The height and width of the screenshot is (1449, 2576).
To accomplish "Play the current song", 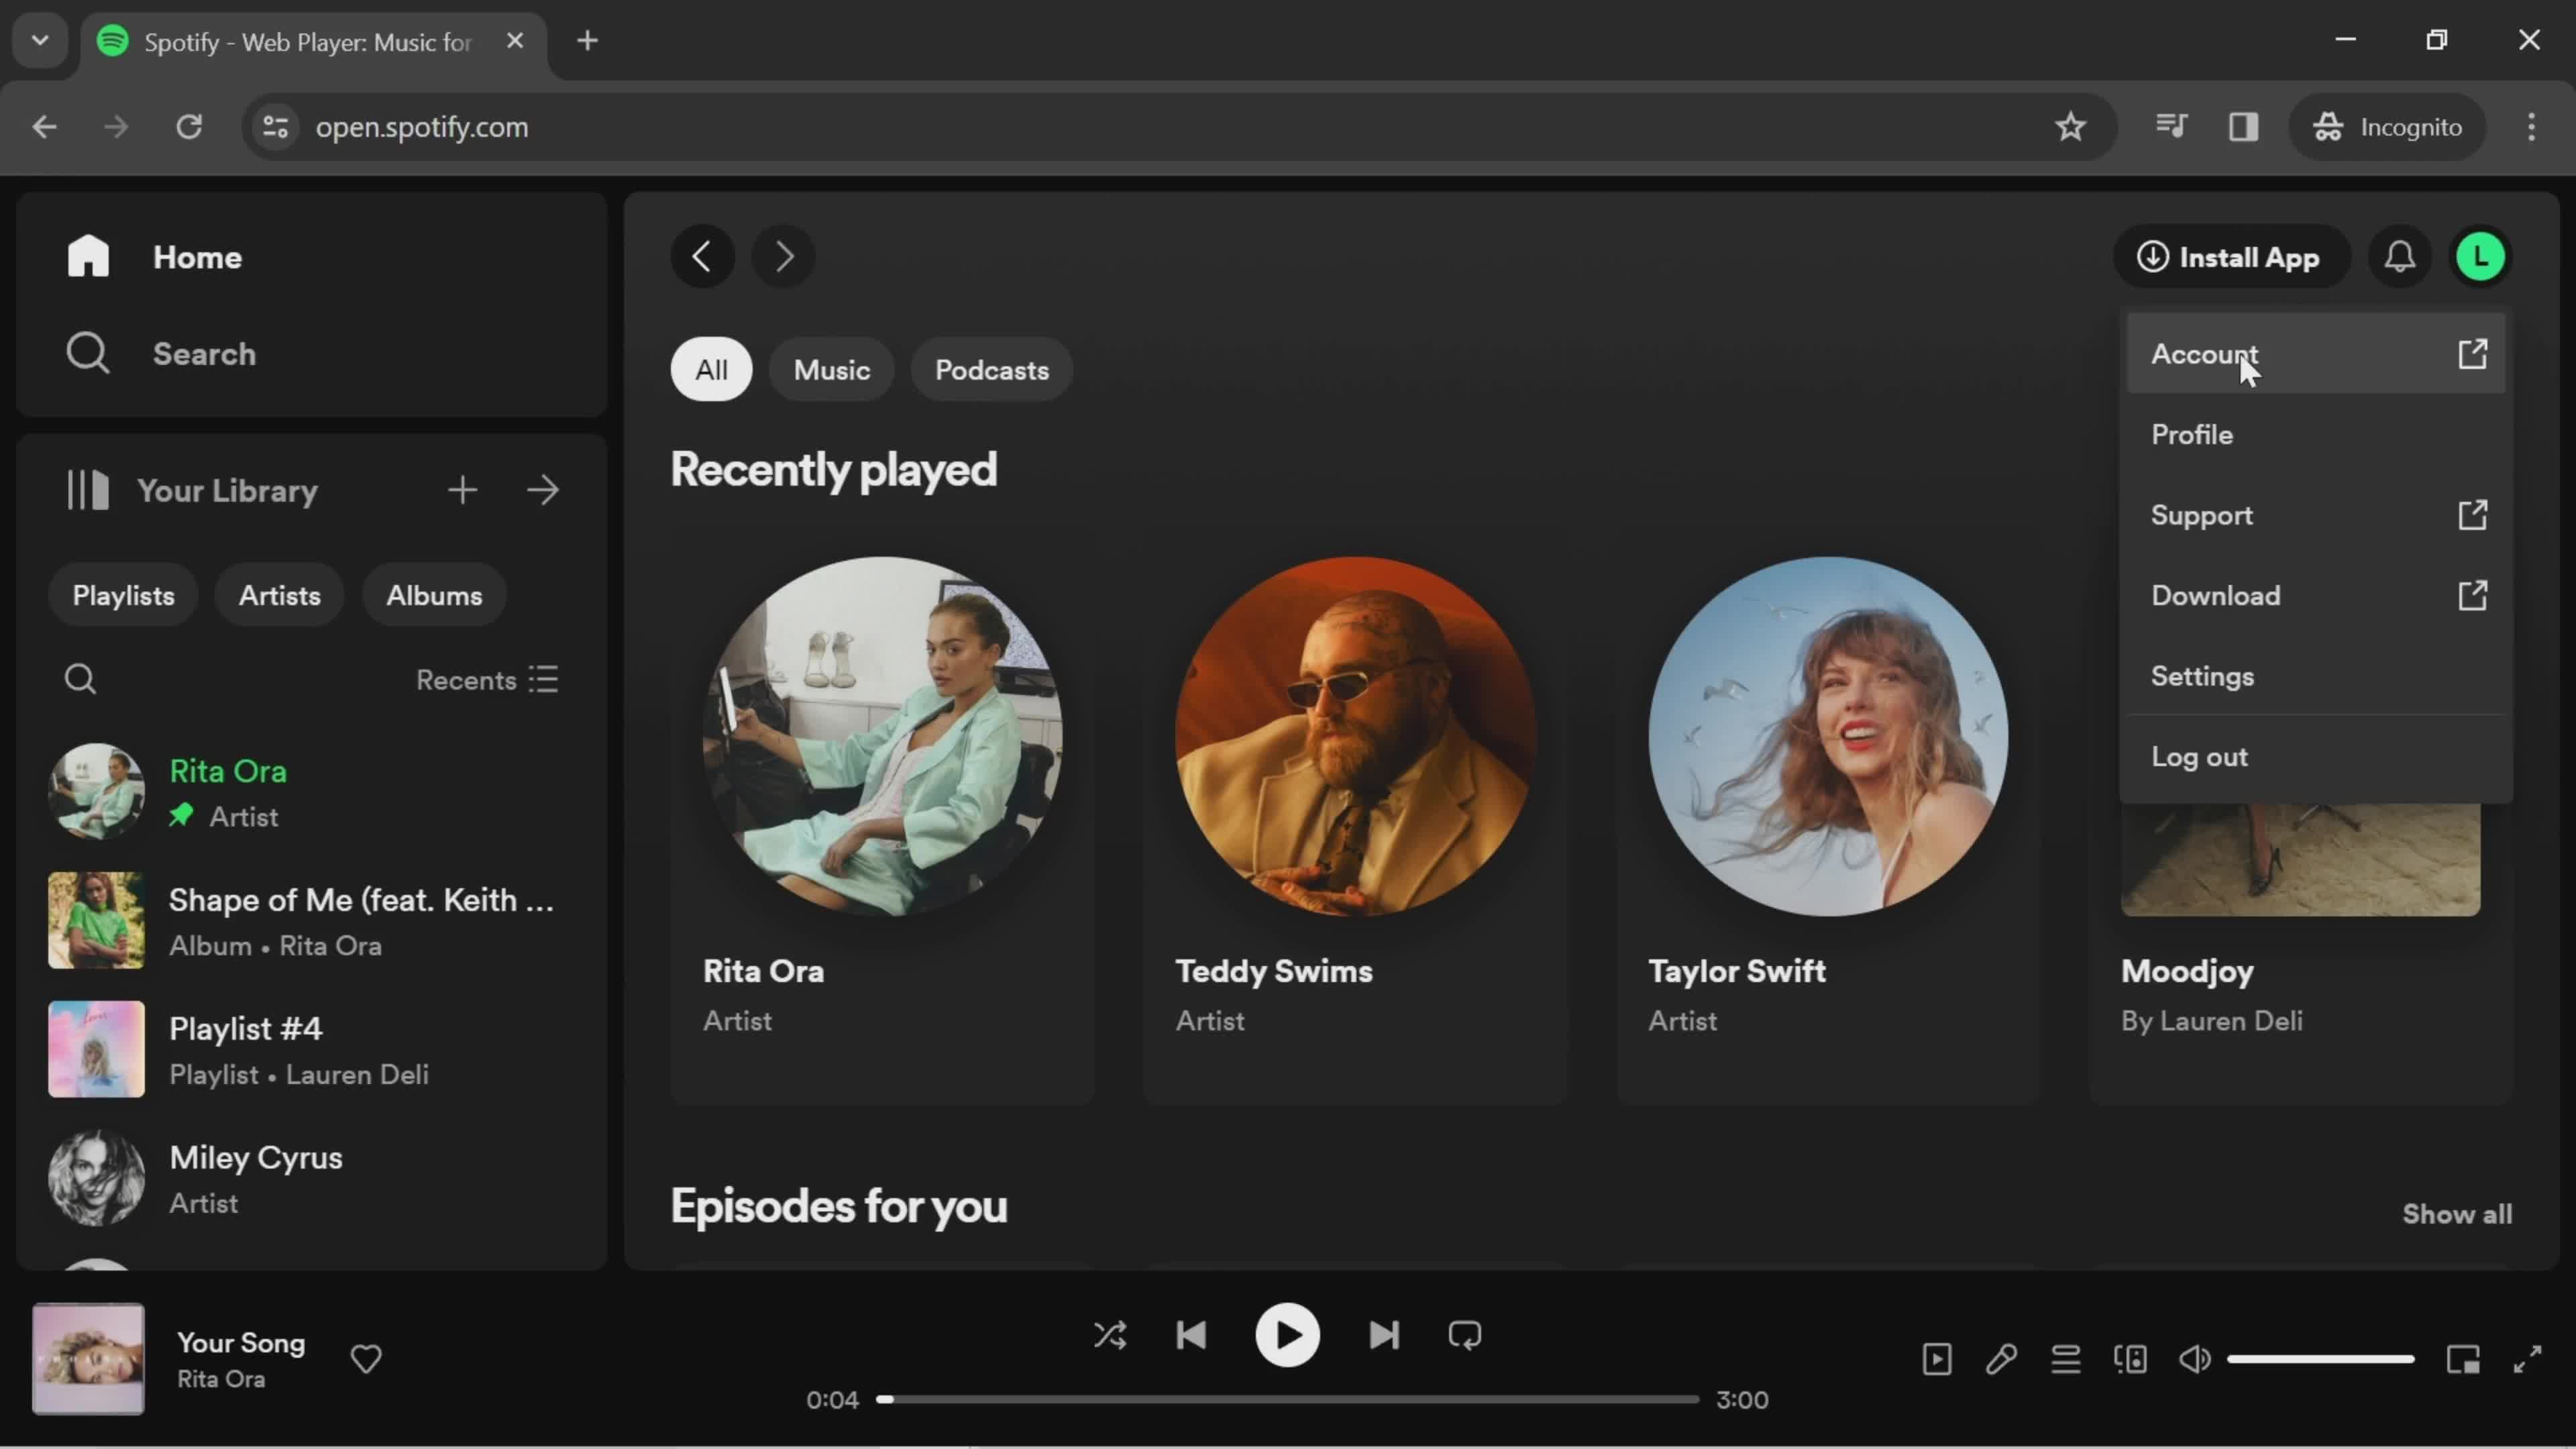I will point(1287,1336).
